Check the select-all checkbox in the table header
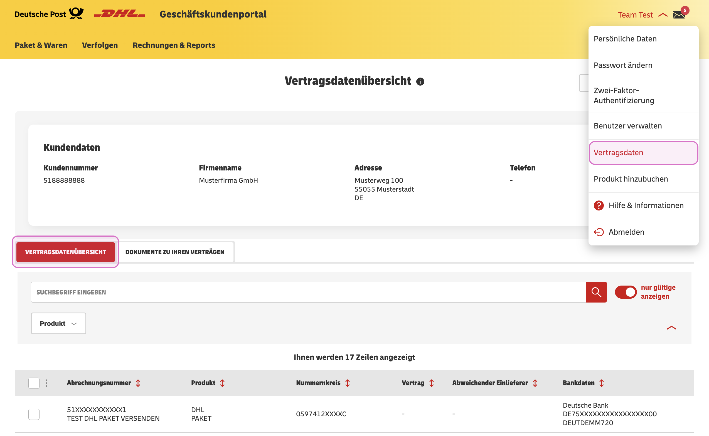Image resolution: width=709 pixels, height=436 pixels. point(34,383)
